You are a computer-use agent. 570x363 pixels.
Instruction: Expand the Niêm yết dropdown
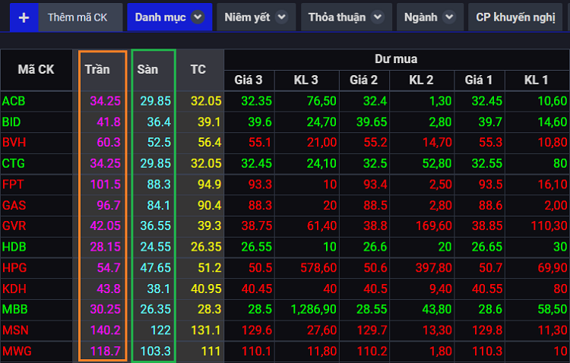[x=281, y=17]
